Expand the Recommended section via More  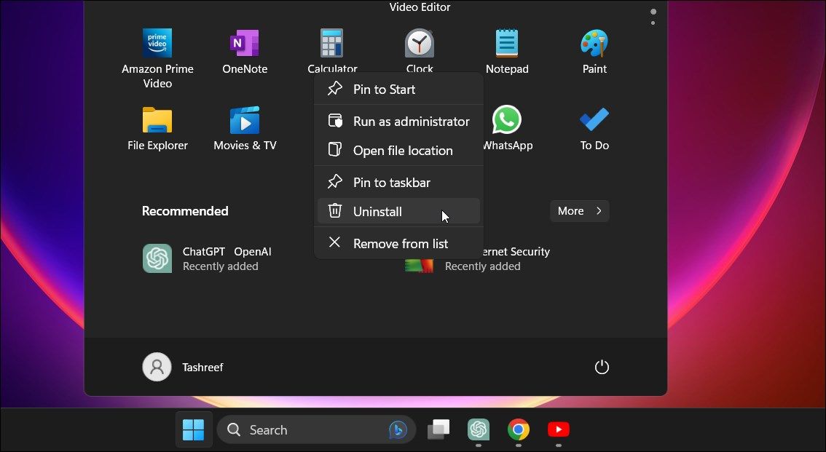(x=579, y=210)
